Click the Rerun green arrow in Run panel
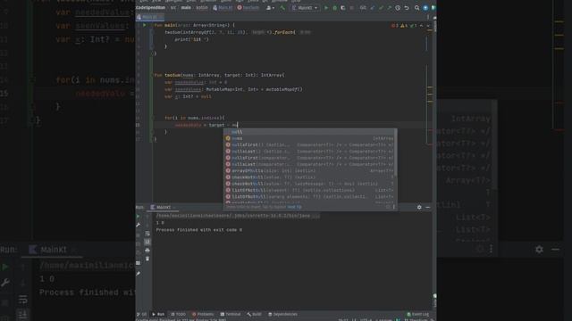Screen dimensions: 572x321 [138, 216]
